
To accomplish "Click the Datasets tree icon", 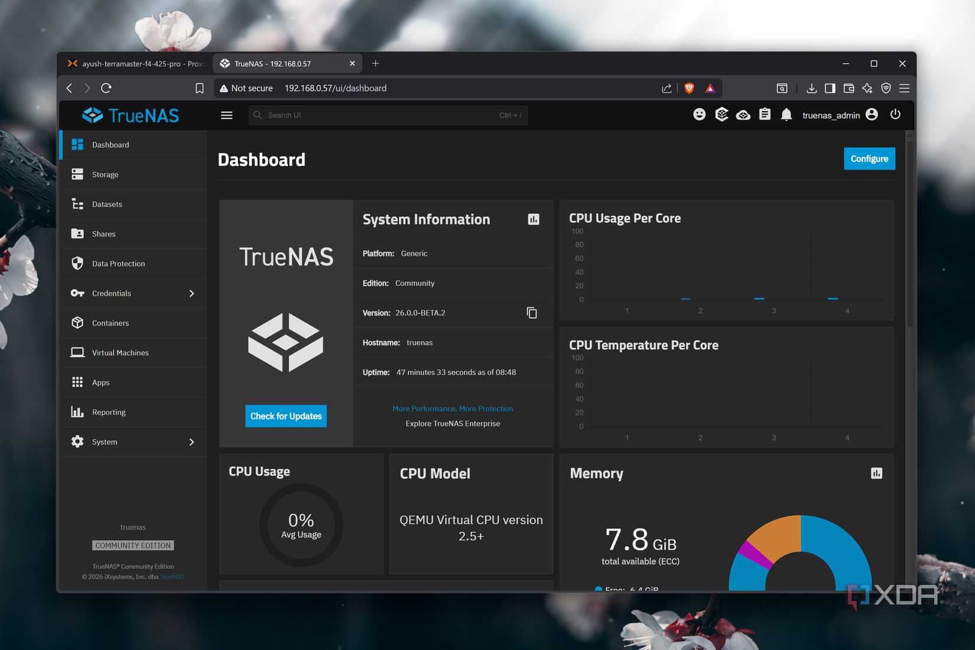I will point(77,204).
